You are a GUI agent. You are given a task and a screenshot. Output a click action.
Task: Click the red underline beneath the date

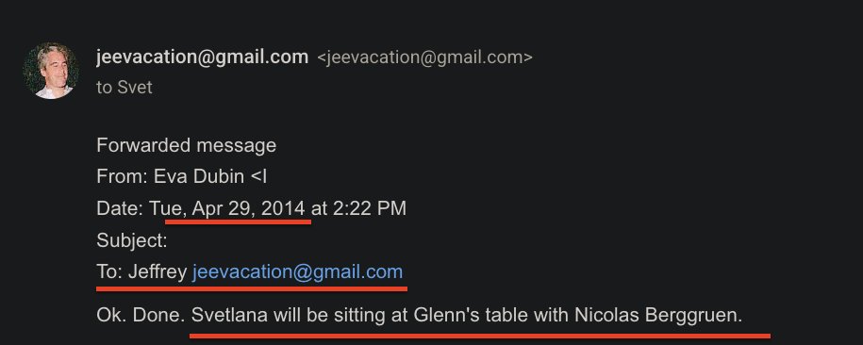pyautogui.click(x=238, y=222)
